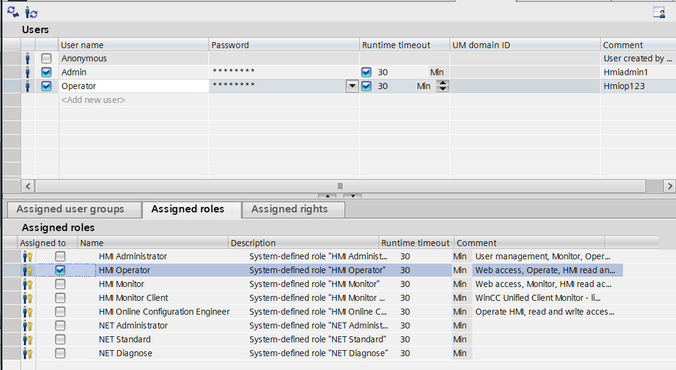Click the Add new user entry
This screenshot has height=370, width=676.
pos(93,100)
